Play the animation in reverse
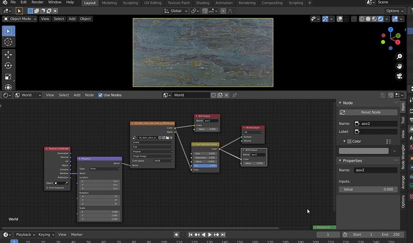Viewport: 413px width, 243px height. tap(204, 235)
